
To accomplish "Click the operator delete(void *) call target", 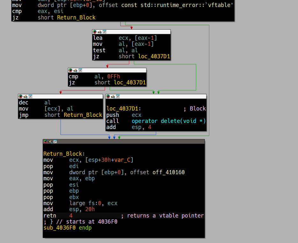I will pyautogui.click(x=168, y=121).
